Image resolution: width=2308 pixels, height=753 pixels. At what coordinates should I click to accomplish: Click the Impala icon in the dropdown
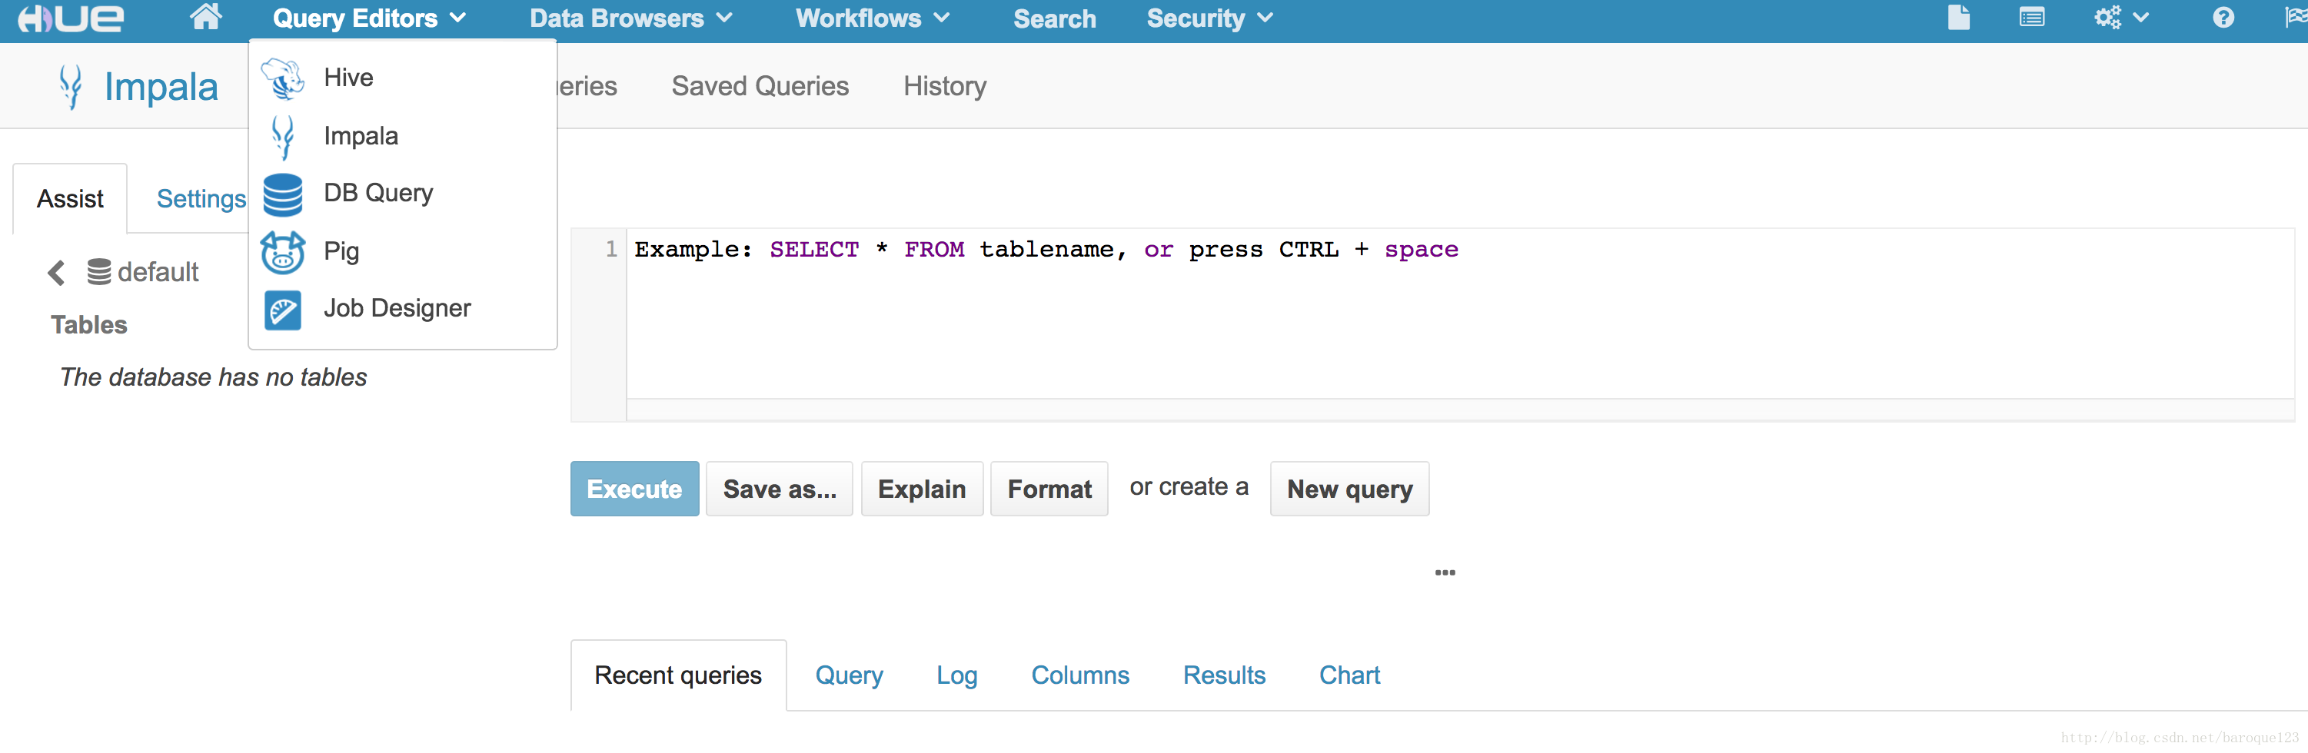point(283,137)
